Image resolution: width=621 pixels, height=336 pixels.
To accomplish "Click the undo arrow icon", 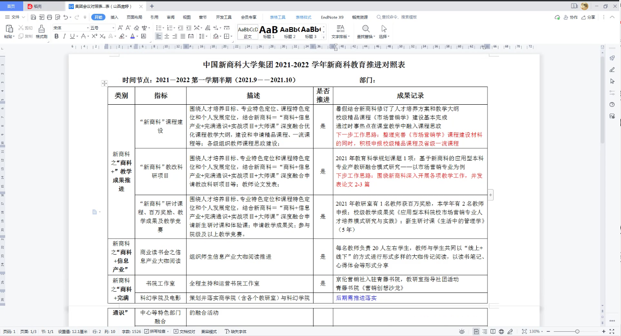I will (x=65, y=17).
